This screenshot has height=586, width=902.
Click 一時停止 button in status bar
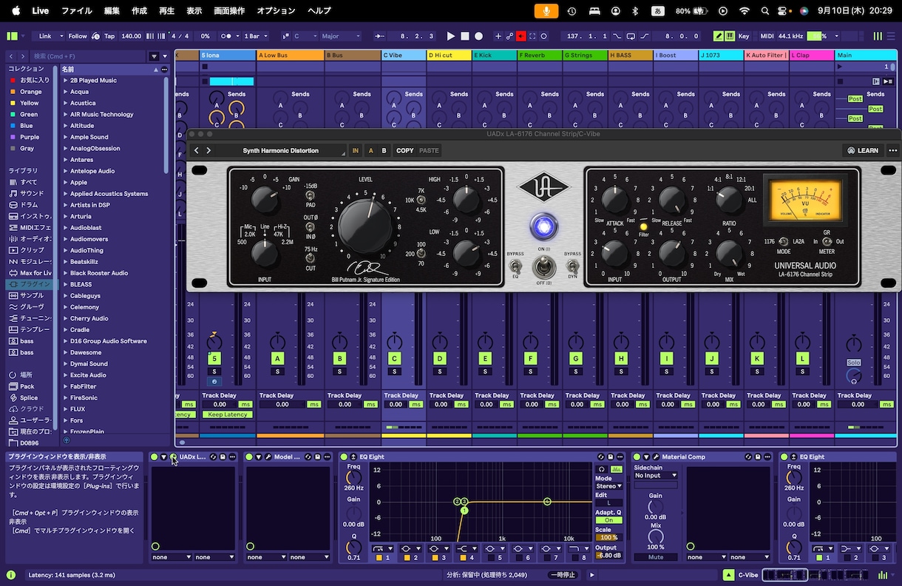(x=563, y=575)
